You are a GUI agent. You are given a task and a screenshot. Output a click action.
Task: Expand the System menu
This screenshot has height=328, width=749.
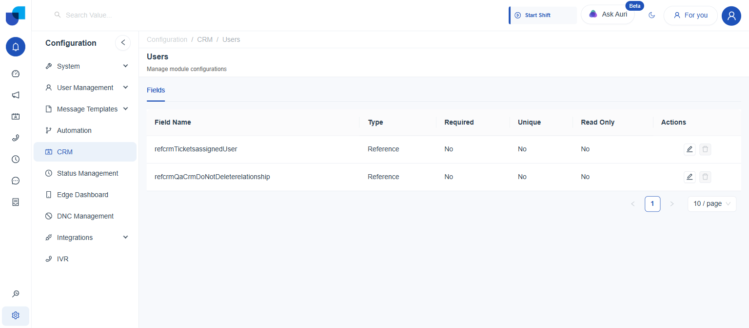(x=85, y=66)
